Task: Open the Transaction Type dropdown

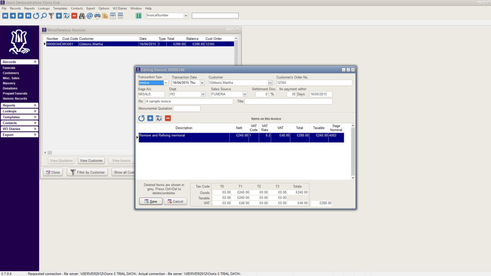Action: tap(166, 83)
